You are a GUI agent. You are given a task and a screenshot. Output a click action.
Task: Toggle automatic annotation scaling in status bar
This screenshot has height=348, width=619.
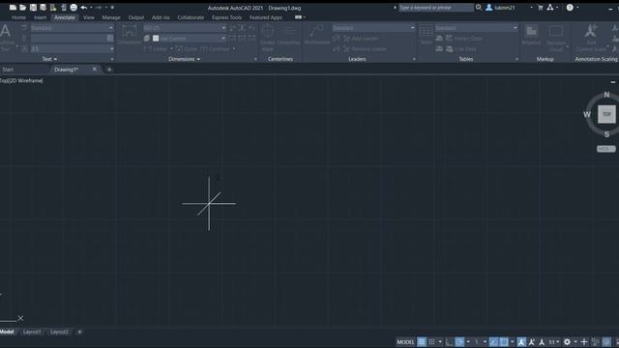pos(532,342)
